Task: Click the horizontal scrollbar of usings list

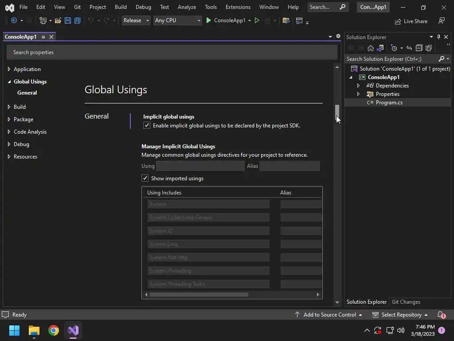Action: click(199, 295)
